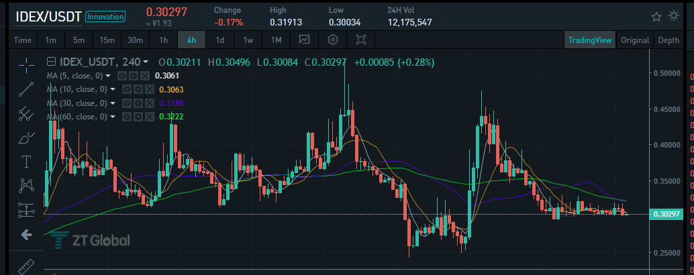Hide the MA 10 indicator line
The height and width of the screenshot is (275, 694).
pyautogui.click(x=127, y=90)
